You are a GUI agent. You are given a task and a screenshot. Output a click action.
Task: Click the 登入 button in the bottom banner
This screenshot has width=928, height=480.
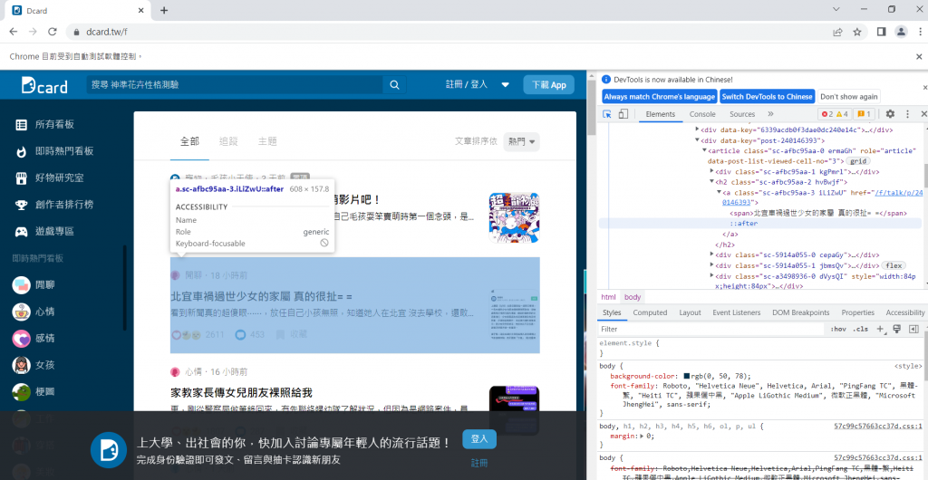tap(478, 439)
